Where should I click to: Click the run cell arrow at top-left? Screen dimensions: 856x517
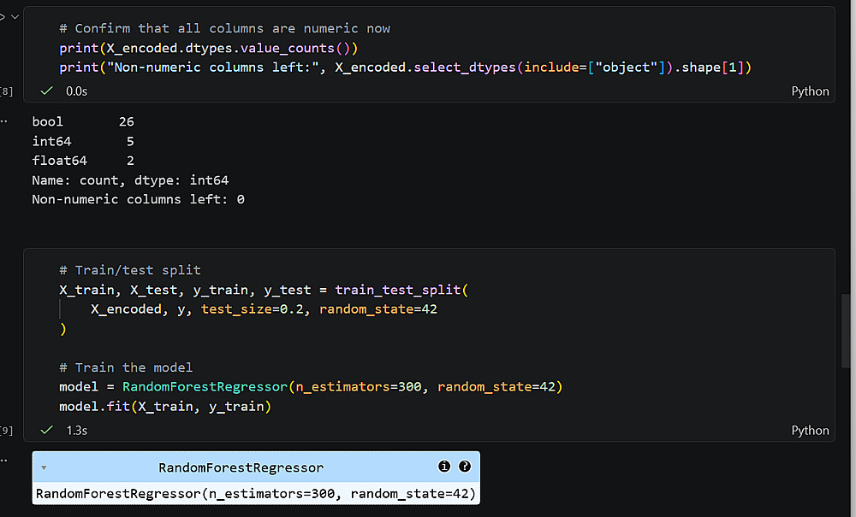coord(2,16)
